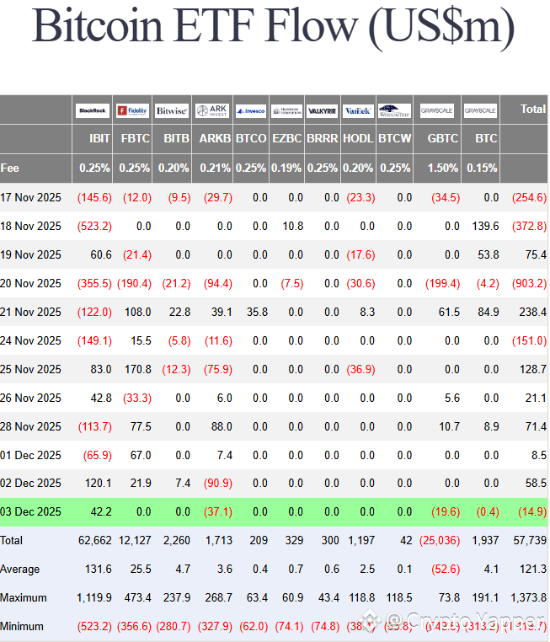
Task: Click the 18 Nov 2025 date
Action: [30, 226]
